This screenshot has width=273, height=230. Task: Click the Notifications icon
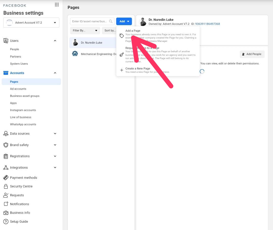click(x=6, y=204)
